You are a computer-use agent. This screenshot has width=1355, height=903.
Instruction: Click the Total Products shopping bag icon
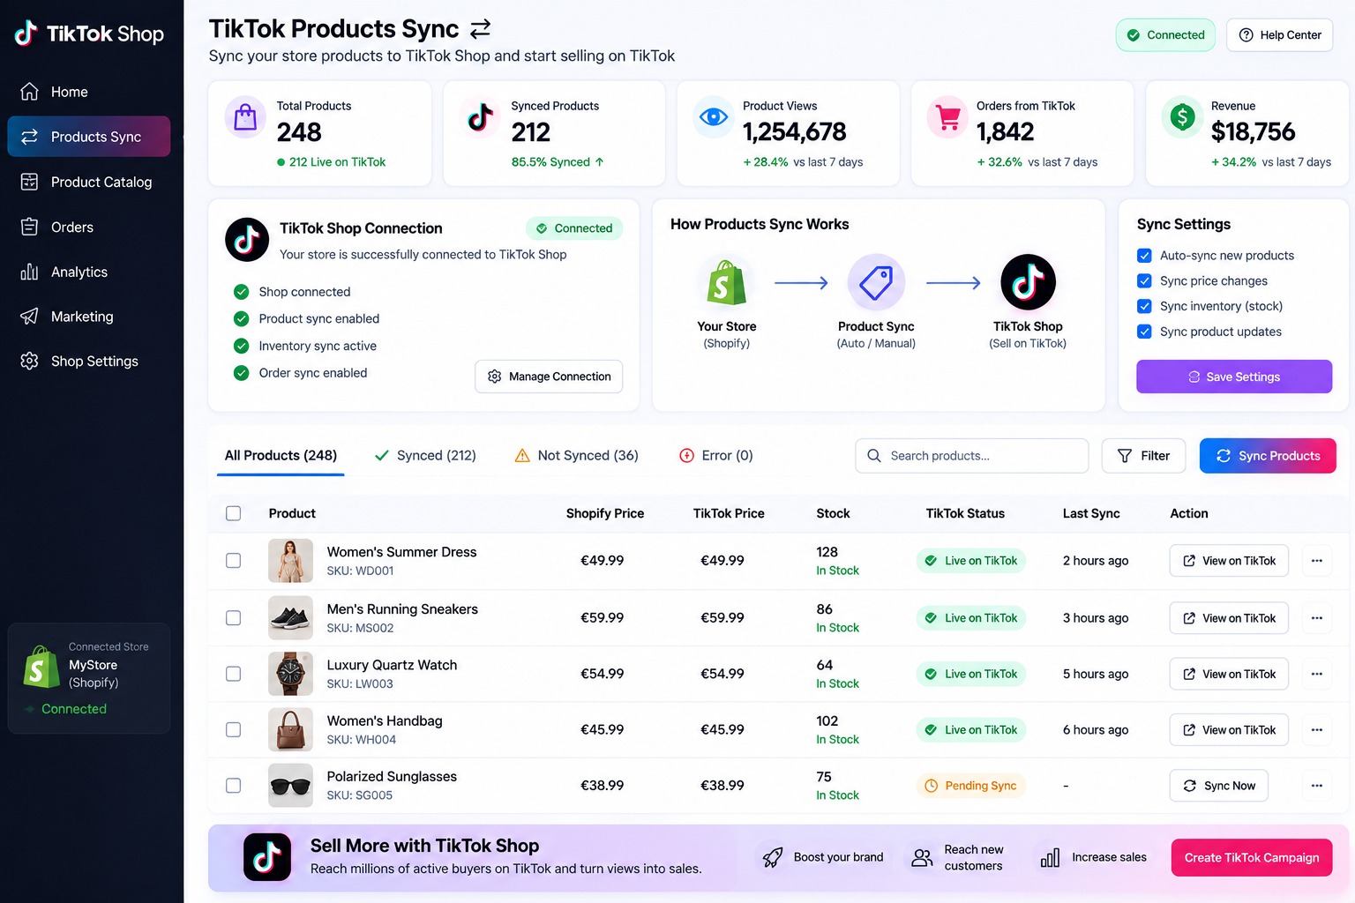pyautogui.click(x=245, y=117)
